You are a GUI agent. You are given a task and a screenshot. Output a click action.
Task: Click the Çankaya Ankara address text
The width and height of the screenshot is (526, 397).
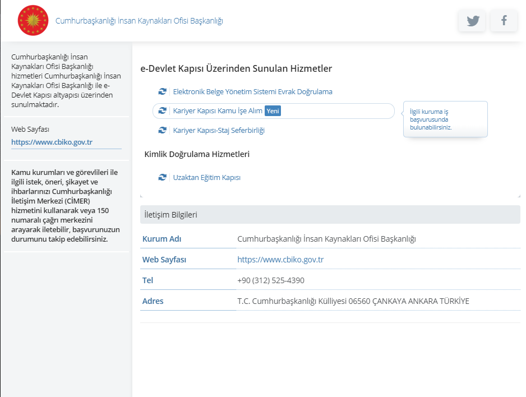[x=353, y=301]
